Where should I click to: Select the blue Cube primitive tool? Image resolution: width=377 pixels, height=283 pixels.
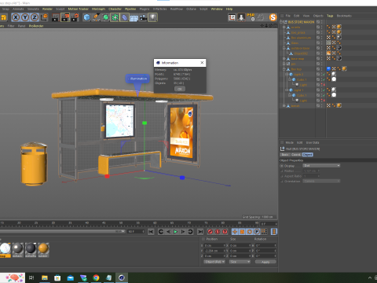click(x=86, y=17)
